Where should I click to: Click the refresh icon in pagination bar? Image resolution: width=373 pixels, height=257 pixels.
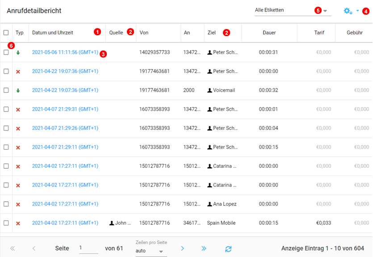pyautogui.click(x=228, y=249)
